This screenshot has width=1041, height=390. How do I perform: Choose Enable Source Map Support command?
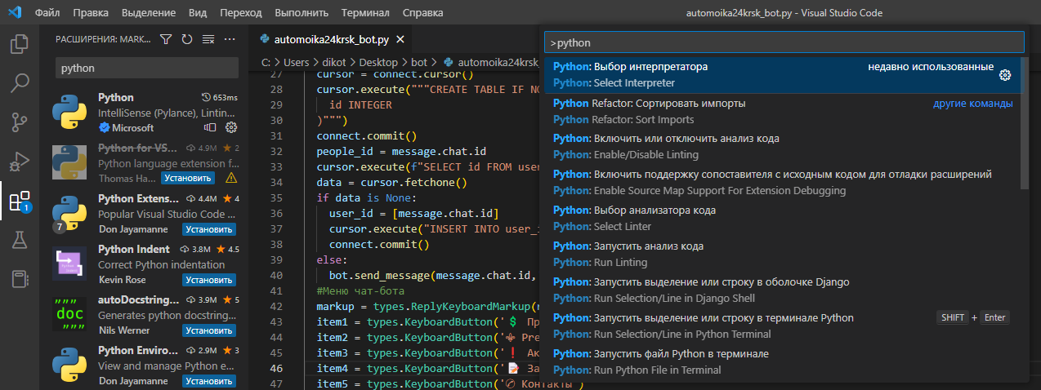point(783,183)
